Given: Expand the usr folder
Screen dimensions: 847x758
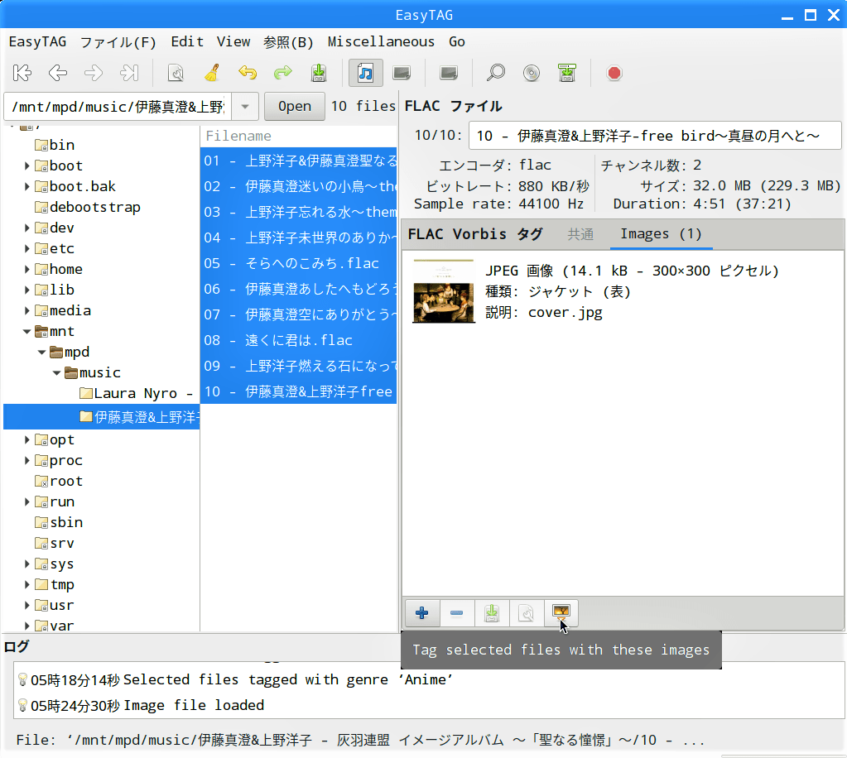Looking at the screenshot, I should (26, 605).
